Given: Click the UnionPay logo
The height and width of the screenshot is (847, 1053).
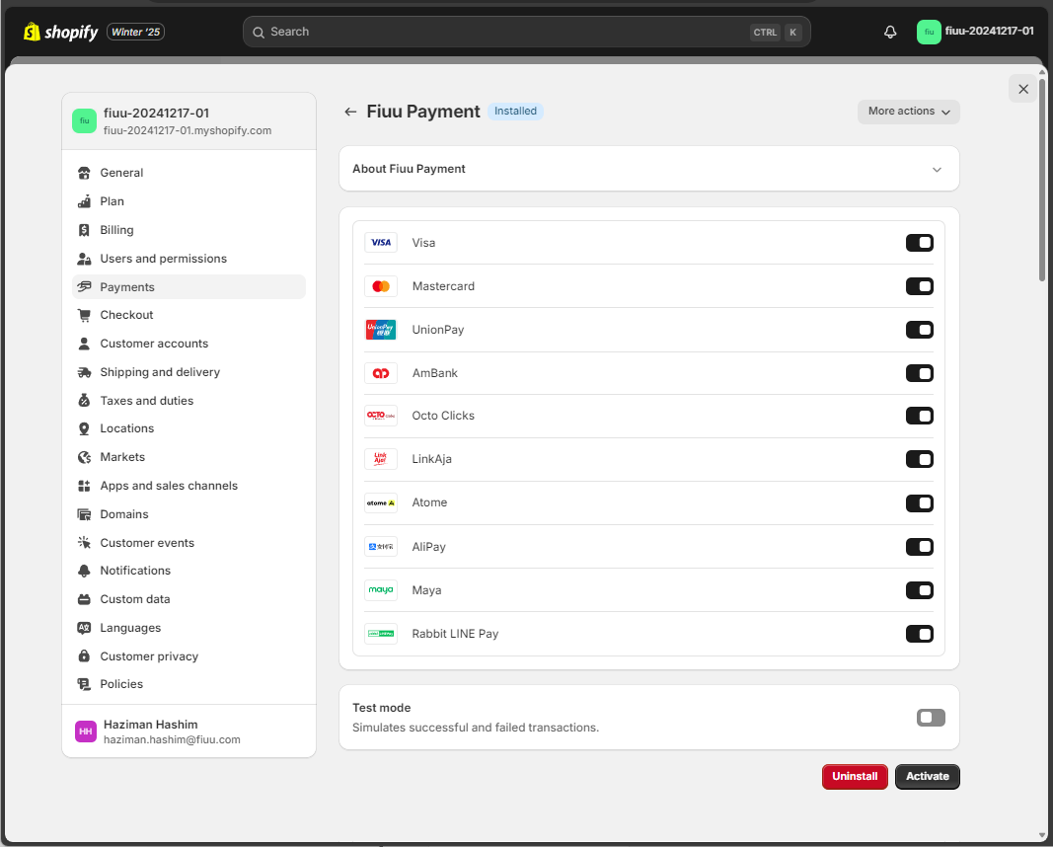Looking at the screenshot, I should pyautogui.click(x=381, y=330).
